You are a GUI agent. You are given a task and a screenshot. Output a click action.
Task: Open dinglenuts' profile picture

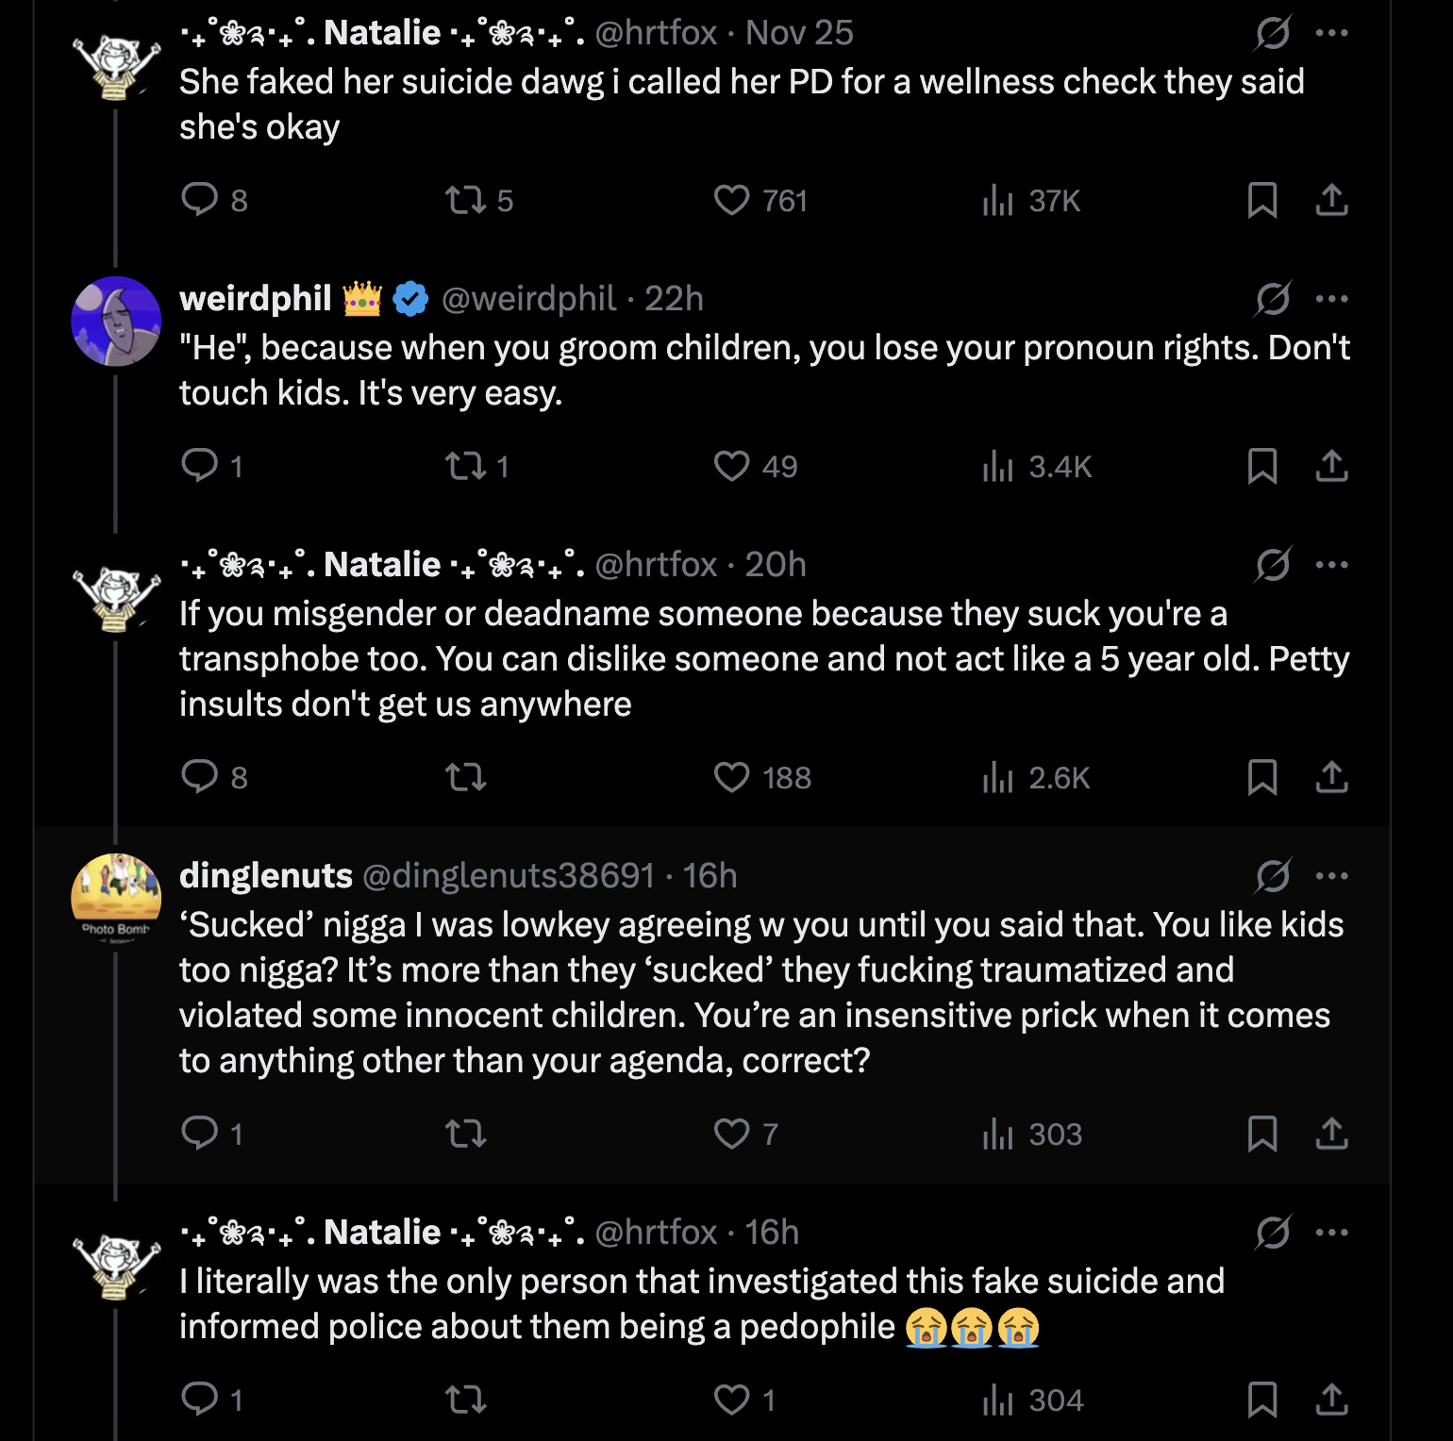tap(116, 899)
